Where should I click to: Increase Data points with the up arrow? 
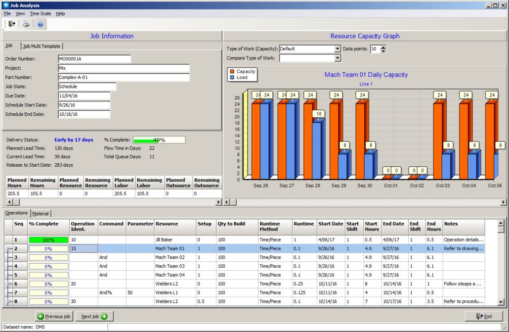pyautogui.click(x=383, y=47)
